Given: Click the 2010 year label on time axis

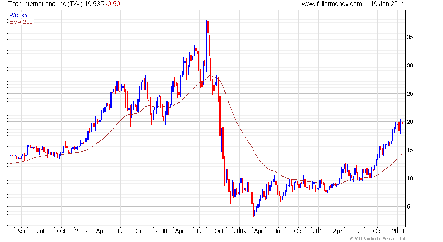Looking at the screenshot, I should click(319, 231).
